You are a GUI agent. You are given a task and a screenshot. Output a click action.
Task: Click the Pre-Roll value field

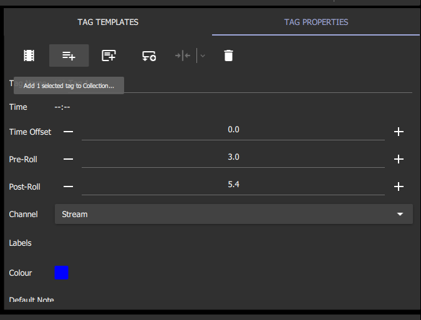click(233, 157)
